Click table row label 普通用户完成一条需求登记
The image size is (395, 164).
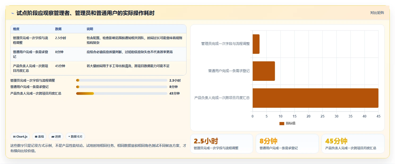31,54
